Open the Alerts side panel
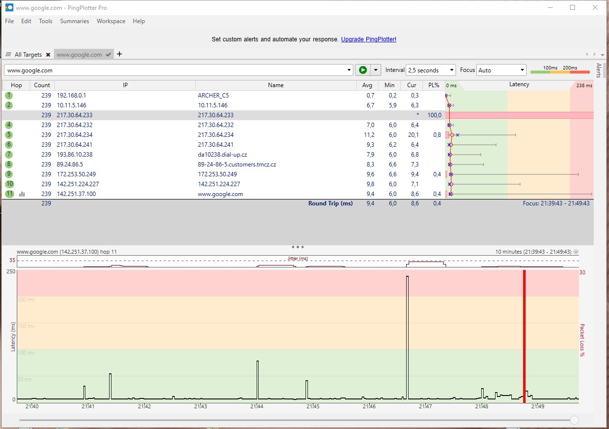609x429 pixels. (x=599, y=70)
